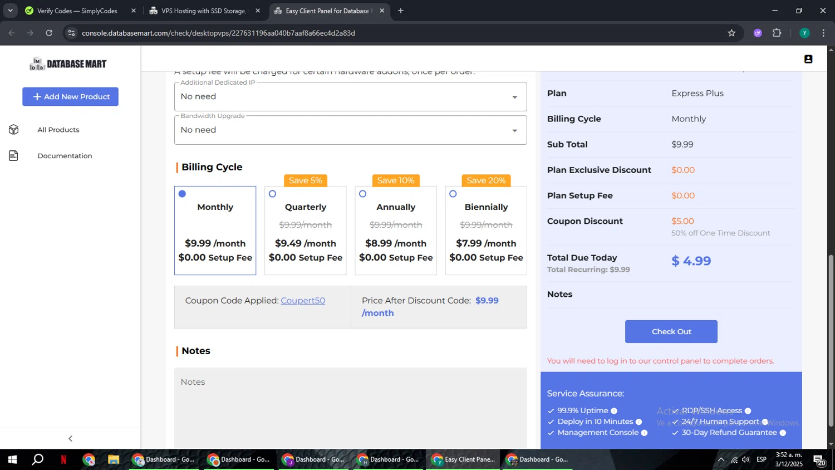Click the $ 4.99 Total Due Today amount
The height and width of the screenshot is (470, 835).
[x=691, y=261]
